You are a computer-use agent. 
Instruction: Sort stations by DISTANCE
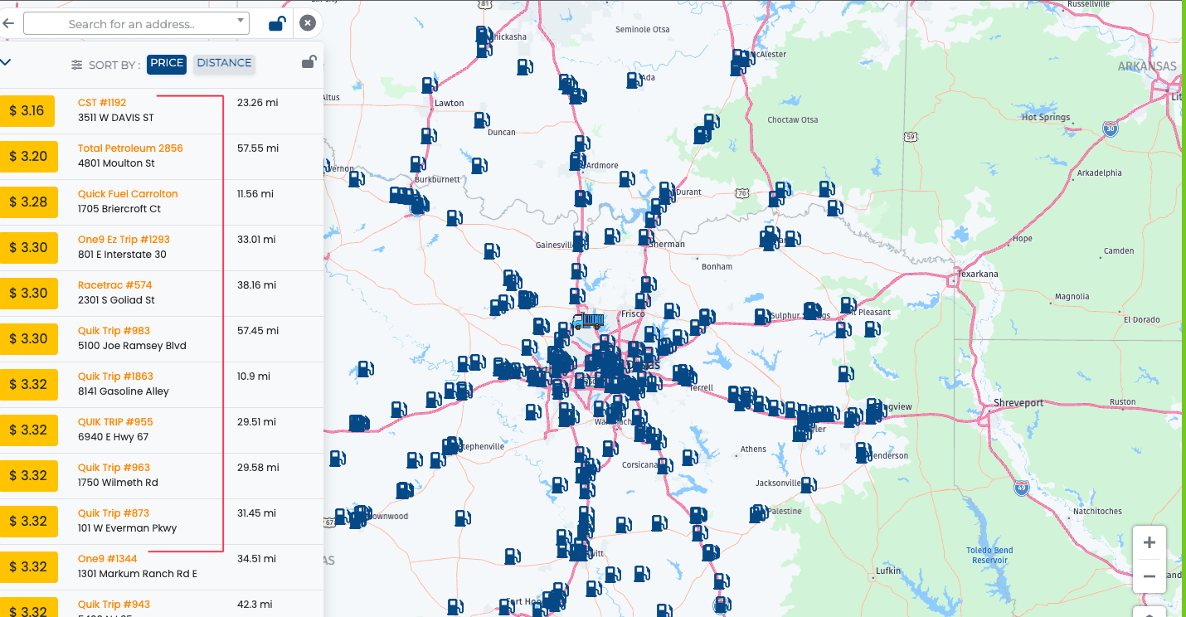224,64
